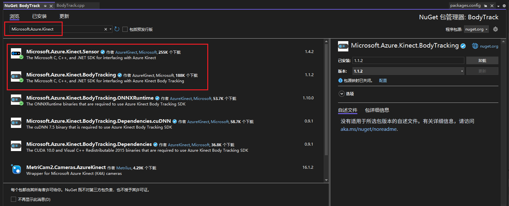509x206 pixels.
Task: Switch to the Browse tab
Action: coord(14,16)
